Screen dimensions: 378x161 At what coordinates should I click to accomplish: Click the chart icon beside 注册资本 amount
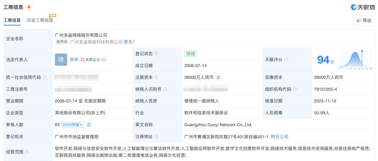(x=218, y=77)
